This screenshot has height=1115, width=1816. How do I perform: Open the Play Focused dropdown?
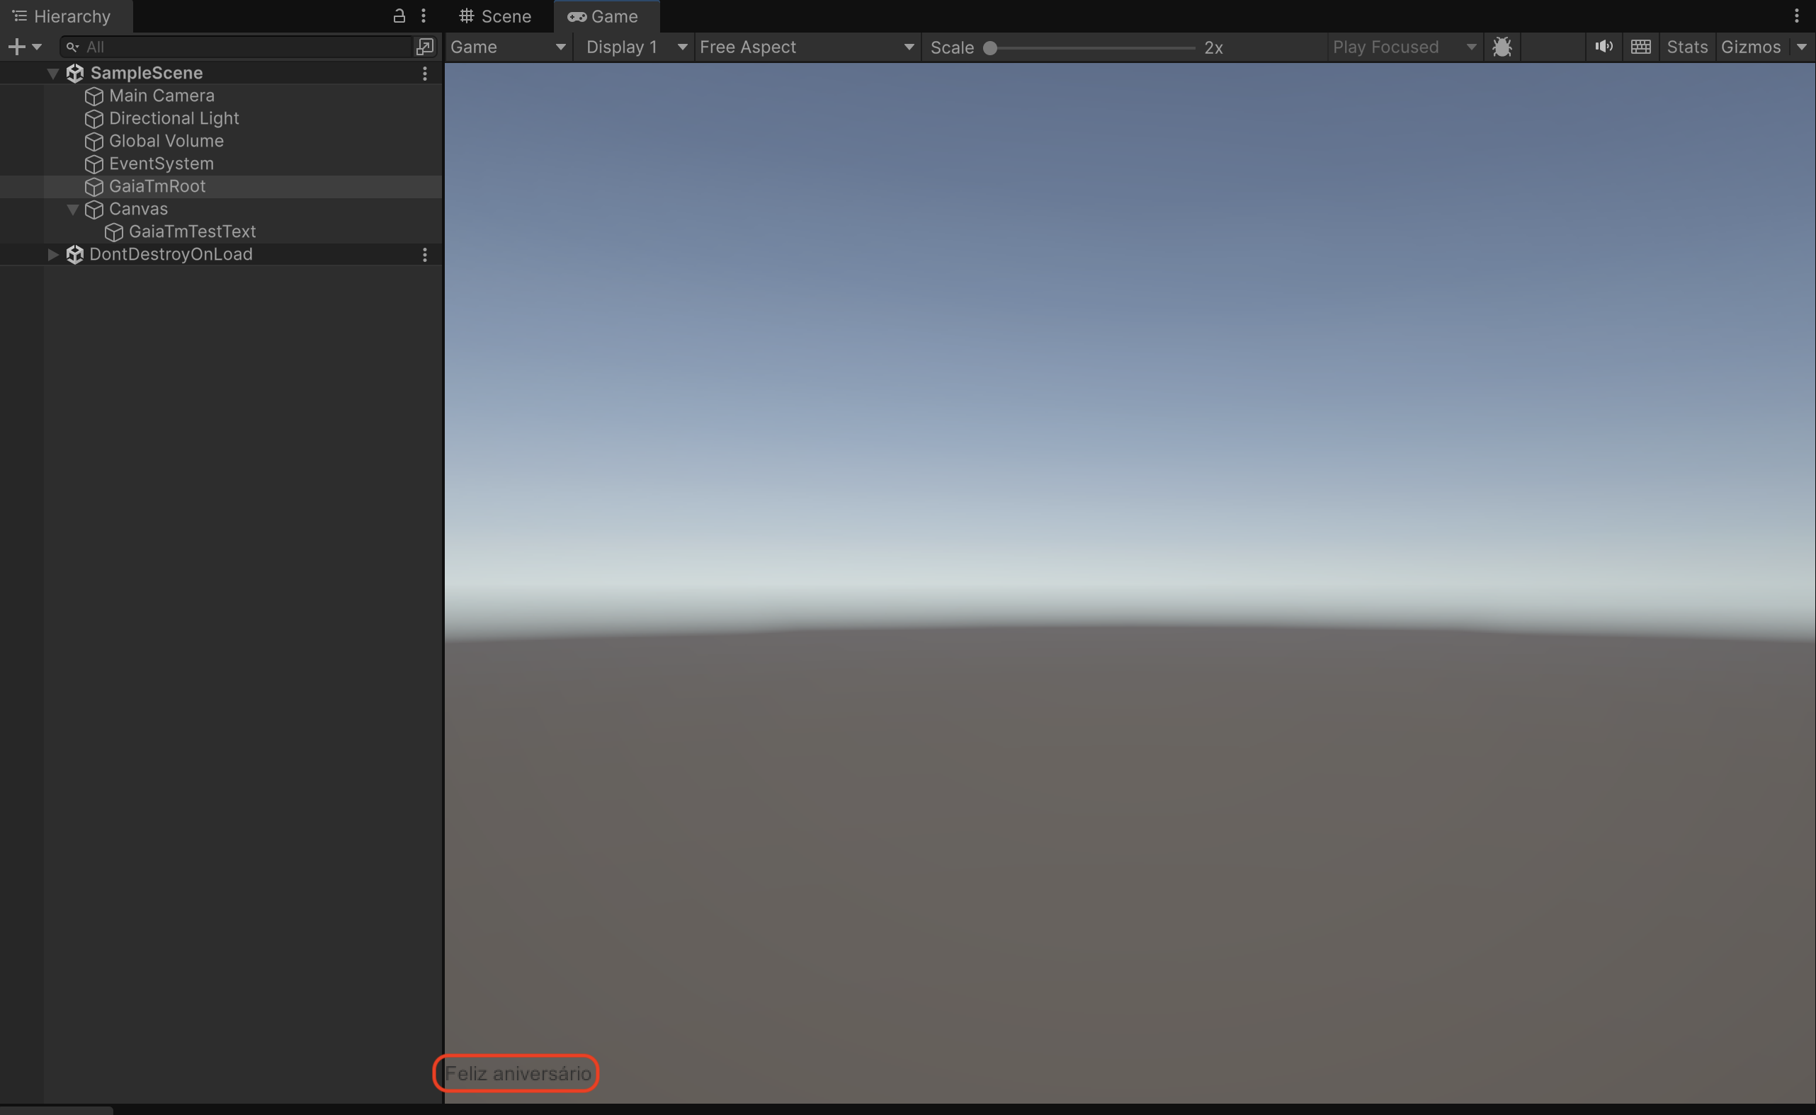click(1404, 47)
